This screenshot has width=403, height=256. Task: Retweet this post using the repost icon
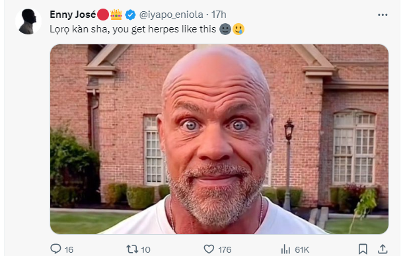132,249
